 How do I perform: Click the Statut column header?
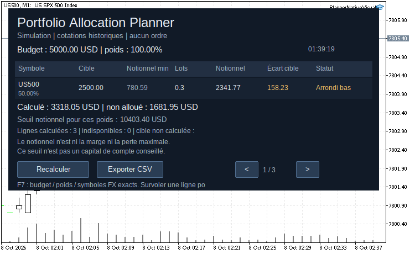pyautogui.click(x=324, y=68)
